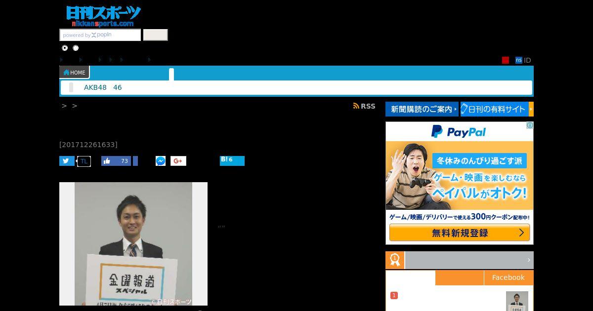The image size is (593, 311).
Task: Open the PayPal advertisement logo
Action: click(459, 132)
